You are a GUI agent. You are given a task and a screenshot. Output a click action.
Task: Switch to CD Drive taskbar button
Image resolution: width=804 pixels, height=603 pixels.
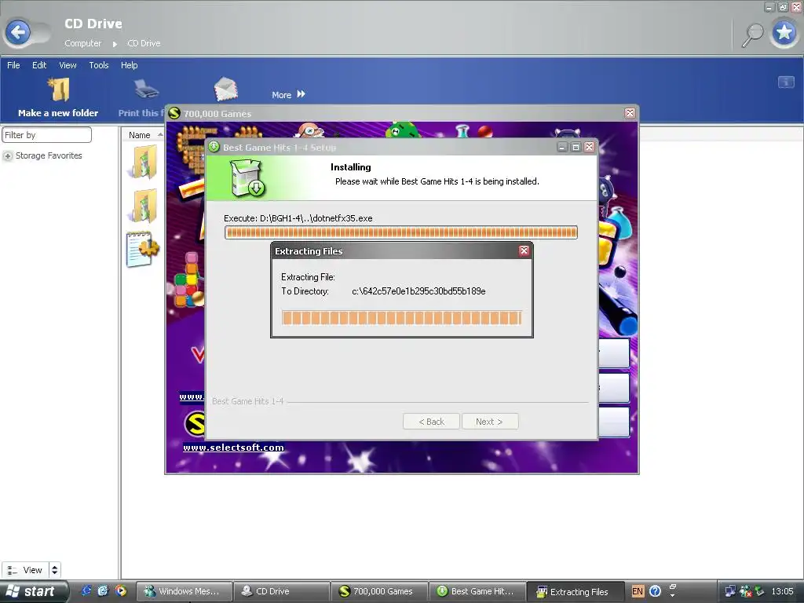(x=282, y=591)
